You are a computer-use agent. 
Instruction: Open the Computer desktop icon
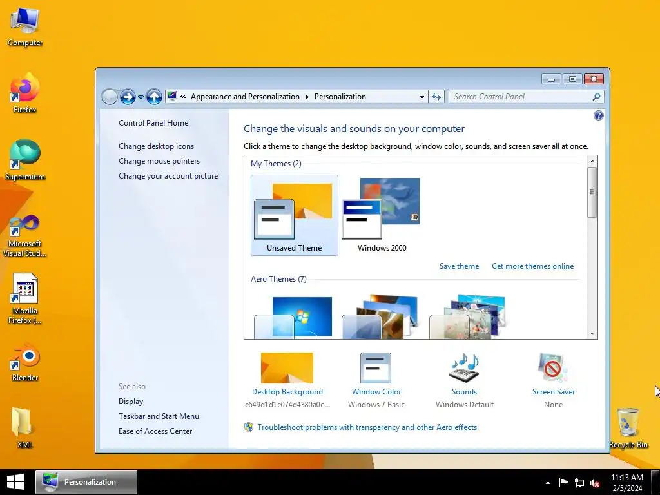[x=25, y=27]
